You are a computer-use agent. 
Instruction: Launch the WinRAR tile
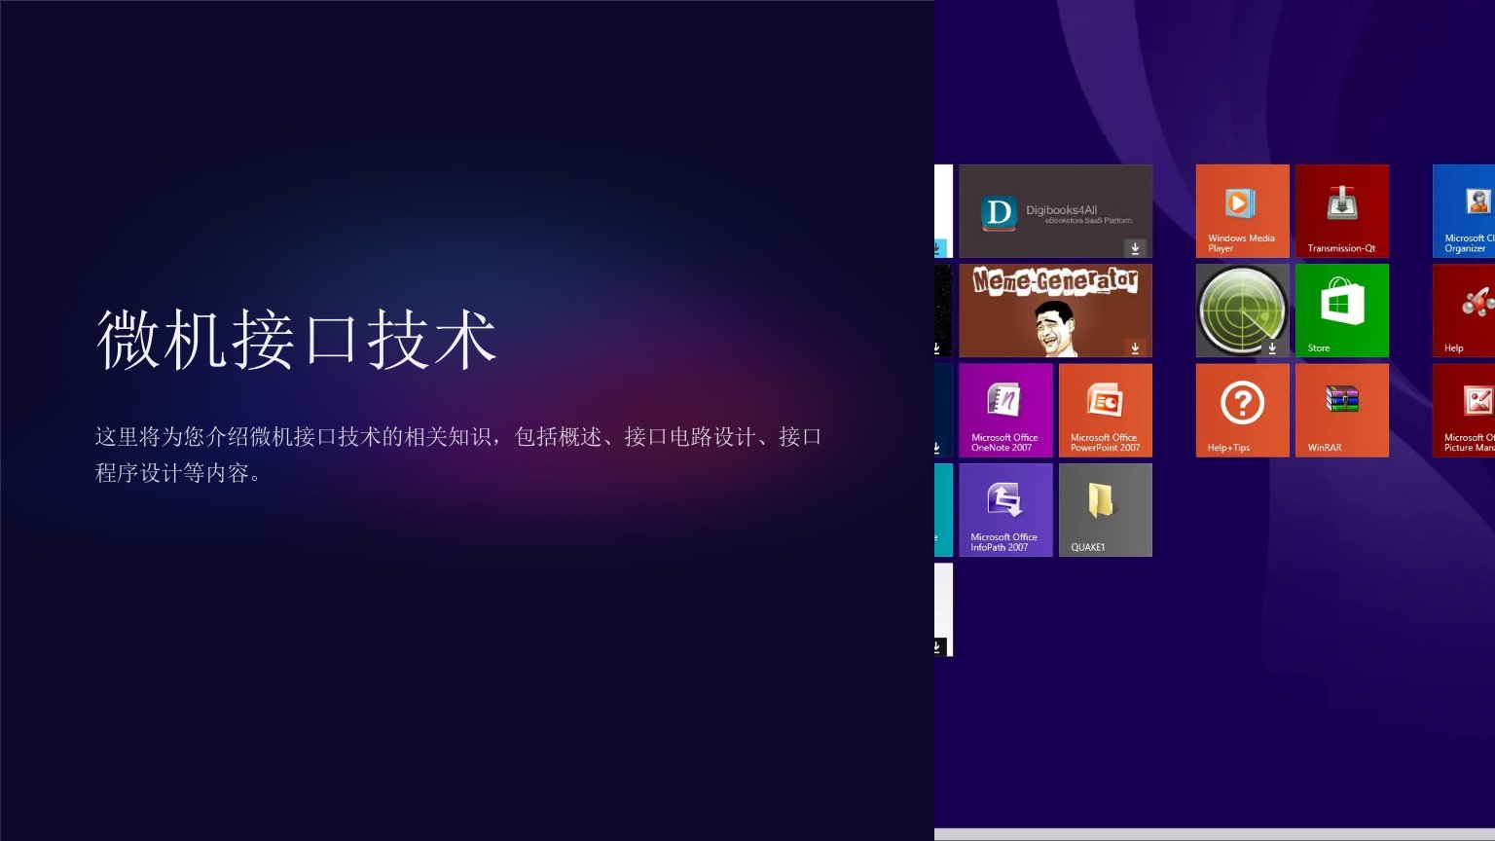click(1342, 411)
